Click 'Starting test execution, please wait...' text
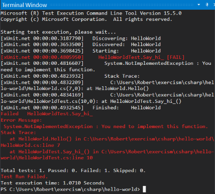 [58, 32]
